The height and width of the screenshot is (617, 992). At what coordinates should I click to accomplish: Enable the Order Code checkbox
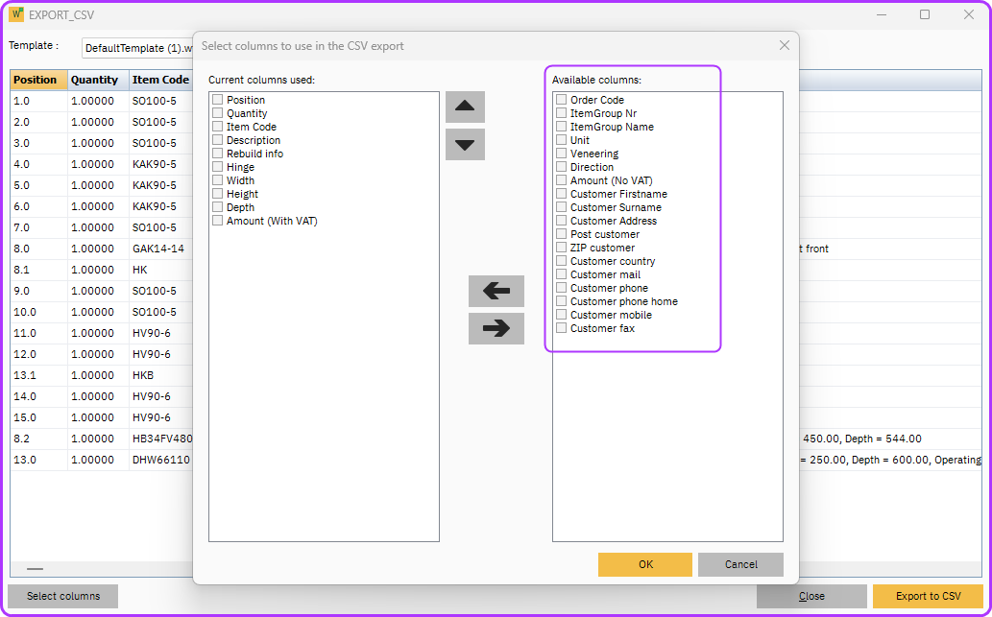pyautogui.click(x=562, y=100)
